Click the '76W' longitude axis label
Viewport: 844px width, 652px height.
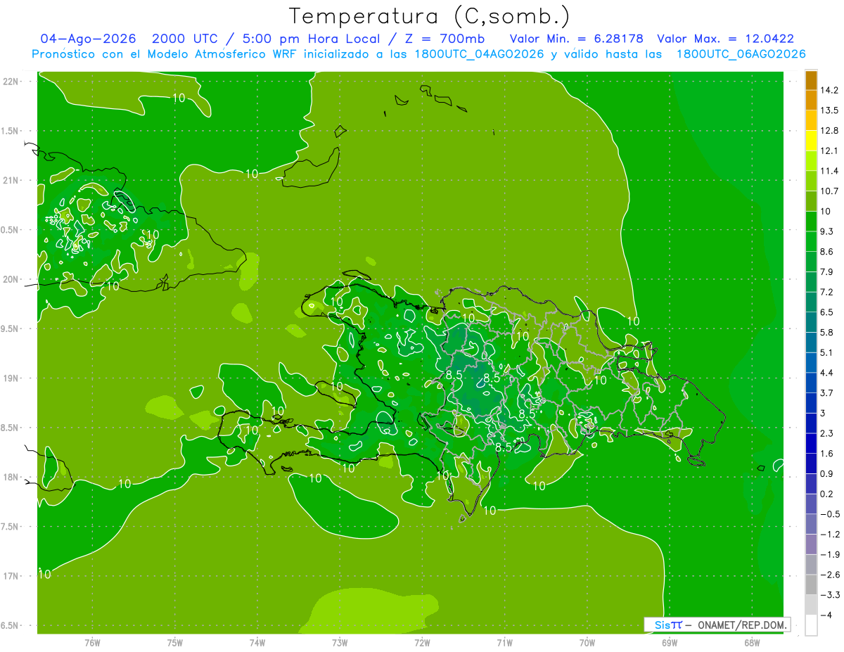point(92,643)
